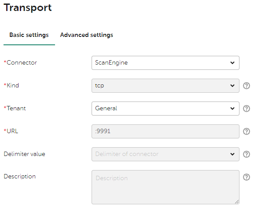This screenshot has width=254, height=214.
Task: Click the Transport heading
Action: click(28, 7)
